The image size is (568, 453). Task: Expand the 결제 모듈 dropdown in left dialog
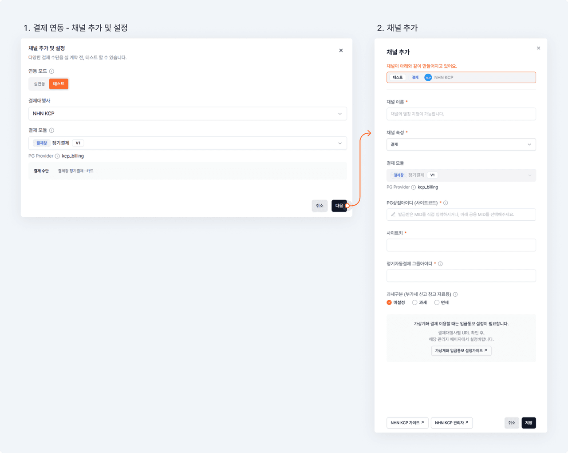tap(187, 143)
